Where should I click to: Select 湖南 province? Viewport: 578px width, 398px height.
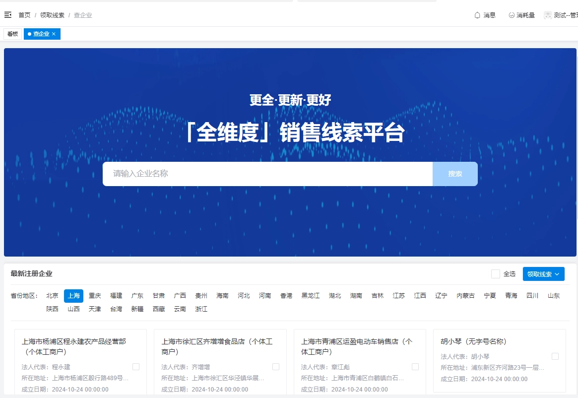(356, 296)
